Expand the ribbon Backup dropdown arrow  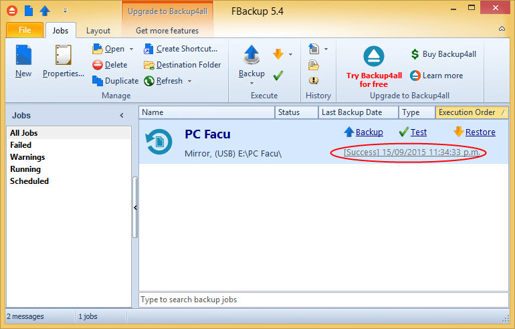click(x=251, y=83)
